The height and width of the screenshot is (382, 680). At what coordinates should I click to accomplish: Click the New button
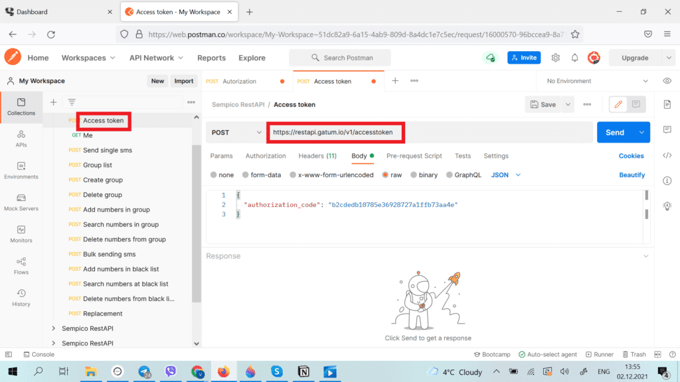[157, 81]
